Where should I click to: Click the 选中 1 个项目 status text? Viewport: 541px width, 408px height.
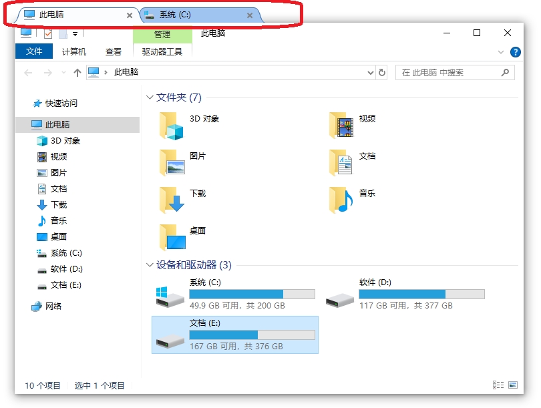100,385
